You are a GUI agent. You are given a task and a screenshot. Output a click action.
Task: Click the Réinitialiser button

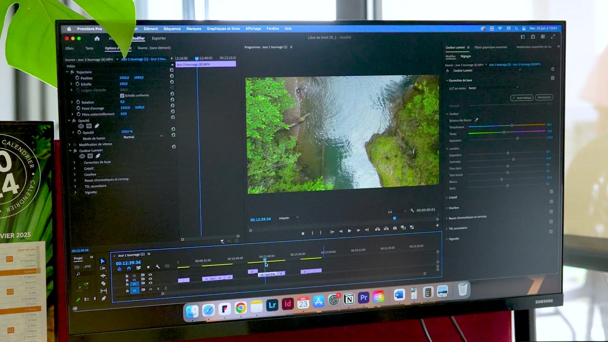544,98
